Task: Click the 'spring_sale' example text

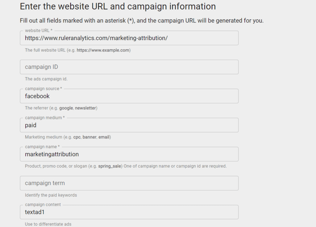Action: [110, 166]
